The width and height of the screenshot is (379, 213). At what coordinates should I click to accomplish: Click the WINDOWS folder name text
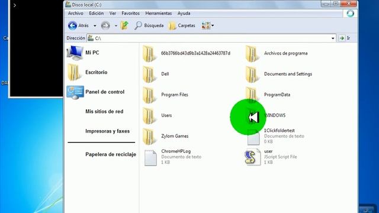(275, 115)
